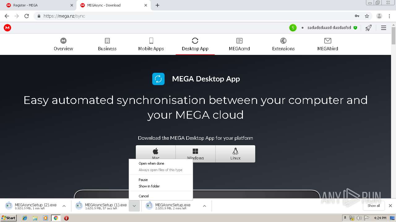Click the Chrome taskbar button
Viewport: 396px width, 222px height.
point(56,218)
